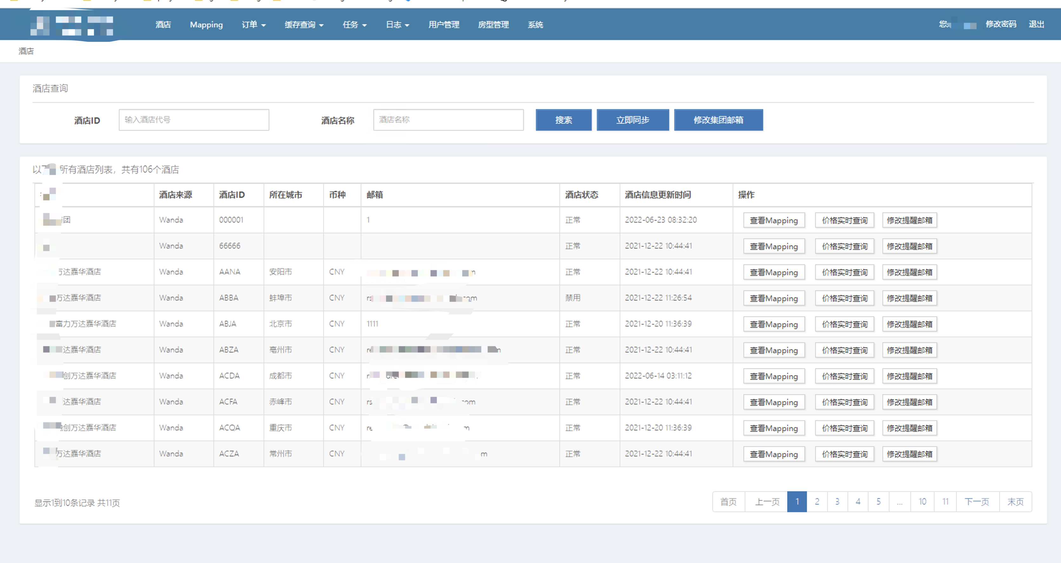Screen dimensions: 1061x563
Task: Click 查看Mapping for hotel ACDA
Action: (x=773, y=376)
